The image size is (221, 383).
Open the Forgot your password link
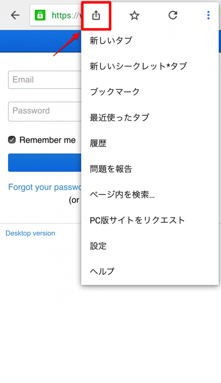(x=41, y=187)
